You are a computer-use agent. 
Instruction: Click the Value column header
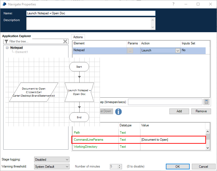173,125
